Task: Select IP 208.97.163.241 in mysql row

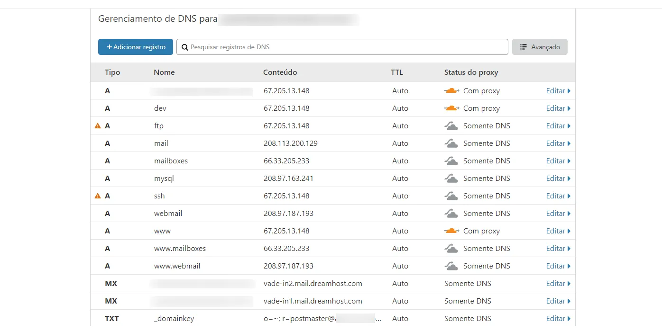Action: pyautogui.click(x=288, y=178)
